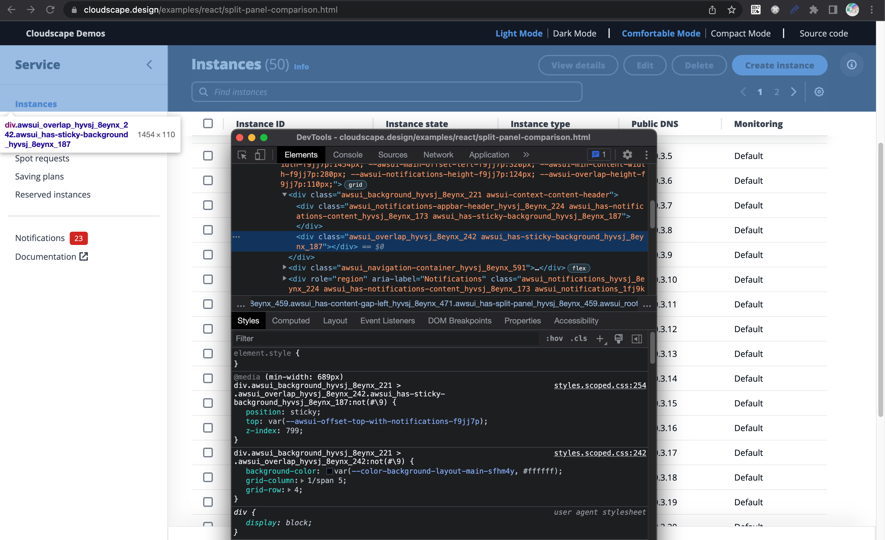The width and height of the screenshot is (885, 540).
Task: Click the background-color swatch in Styles panel
Action: tap(329, 471)
